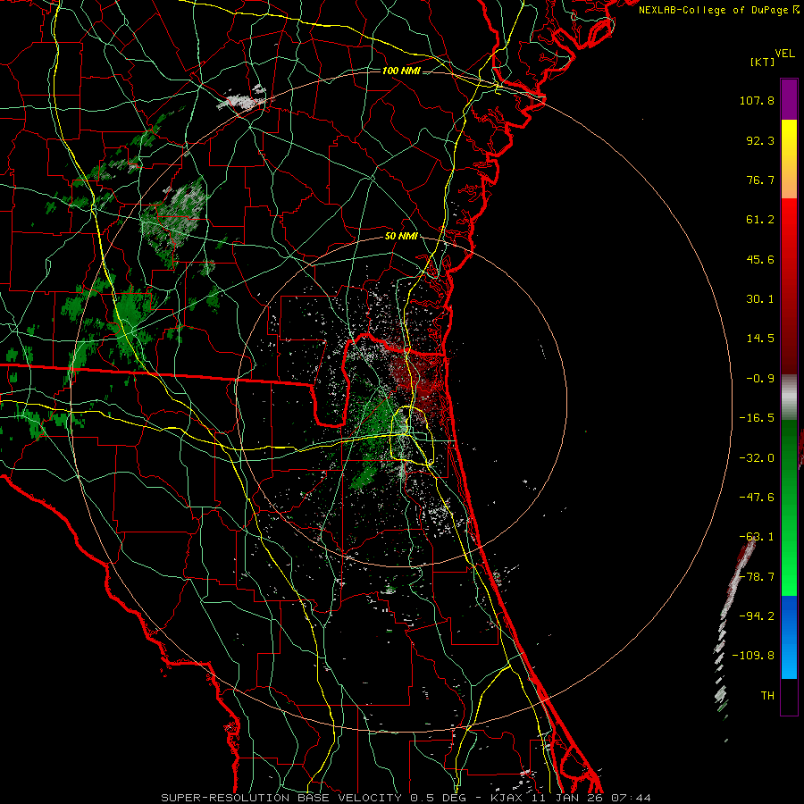804x804 pixels.
Task: Click the -78.7 velocity scale value
Action: (x=757, y=577)
